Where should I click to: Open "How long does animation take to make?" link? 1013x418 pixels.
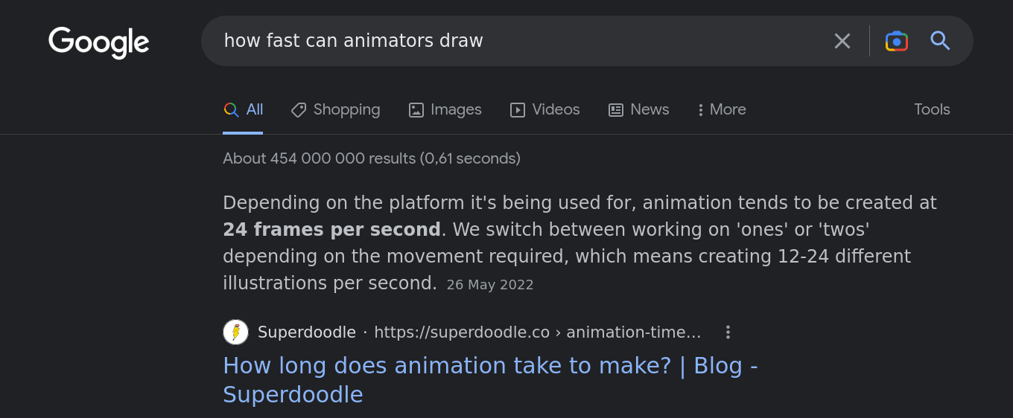(x=490, y=379)
